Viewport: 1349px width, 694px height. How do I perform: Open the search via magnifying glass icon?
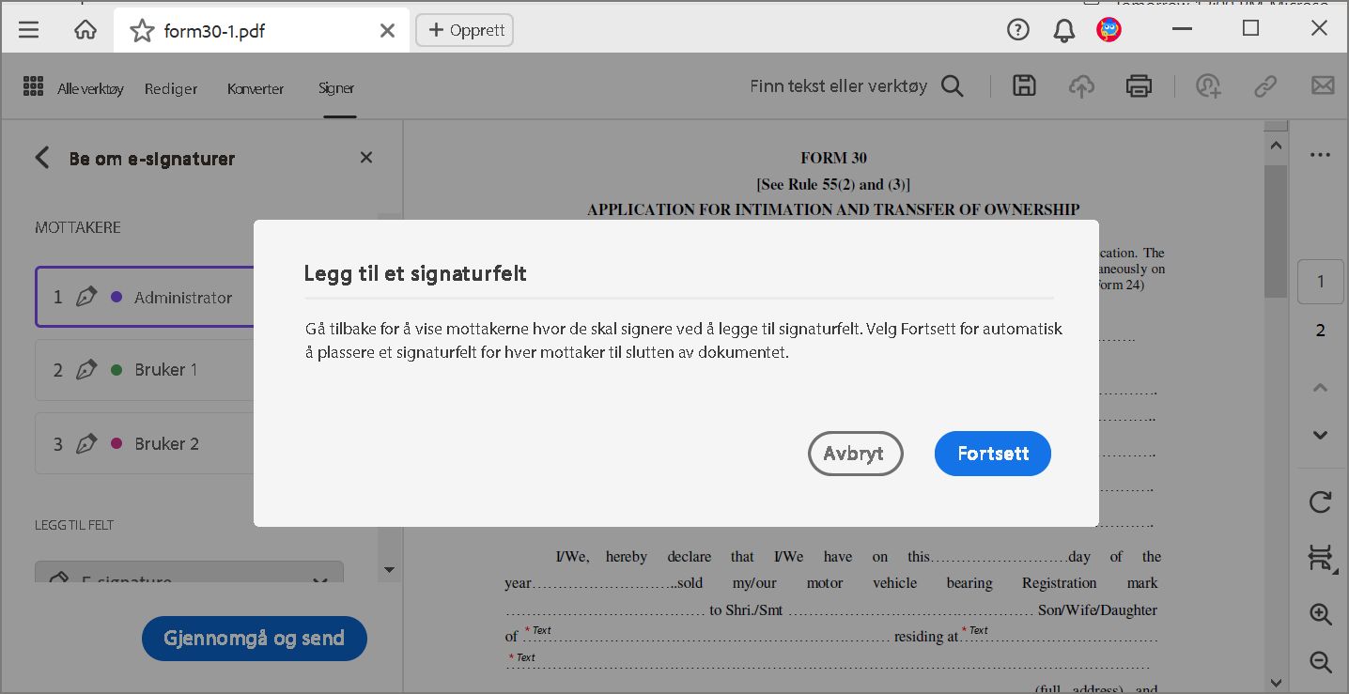coord(952,85)
